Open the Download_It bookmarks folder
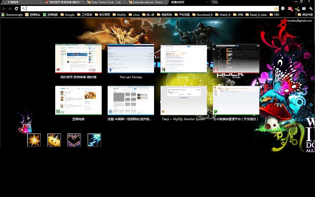 click(202, 15)
